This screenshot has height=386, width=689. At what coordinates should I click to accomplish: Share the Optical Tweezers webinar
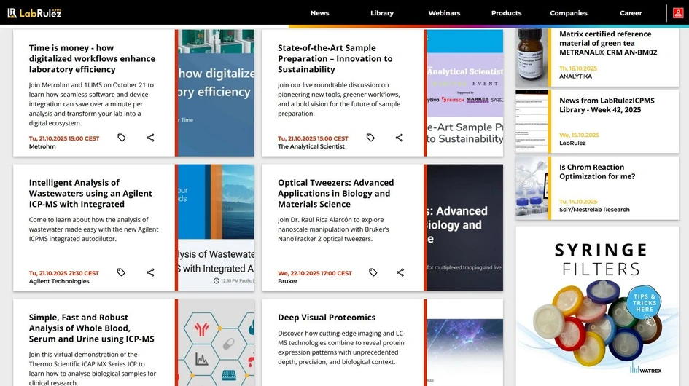click(400, 272)
